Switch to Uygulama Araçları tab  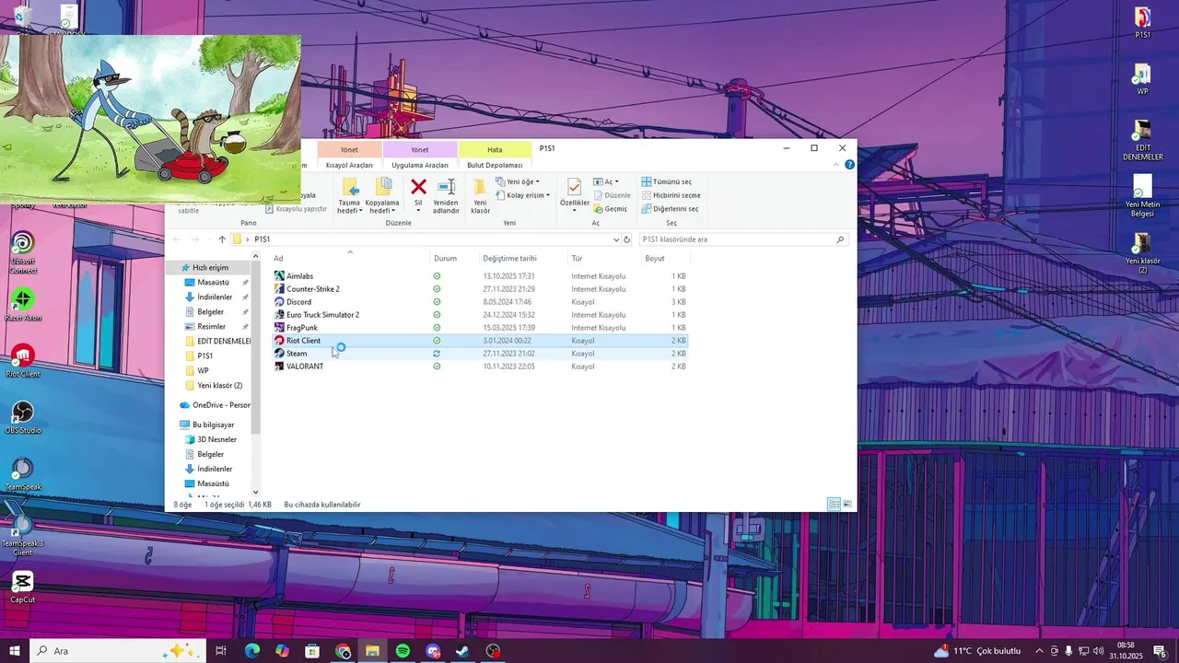420,165
